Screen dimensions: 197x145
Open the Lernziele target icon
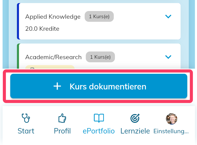(x=135, y=118)
